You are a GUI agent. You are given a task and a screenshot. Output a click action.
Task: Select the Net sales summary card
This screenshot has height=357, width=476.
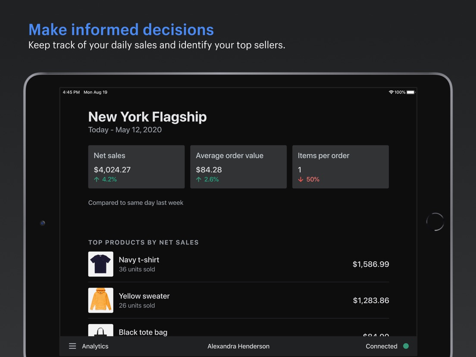pyautogui.click(x=136, y=166)
